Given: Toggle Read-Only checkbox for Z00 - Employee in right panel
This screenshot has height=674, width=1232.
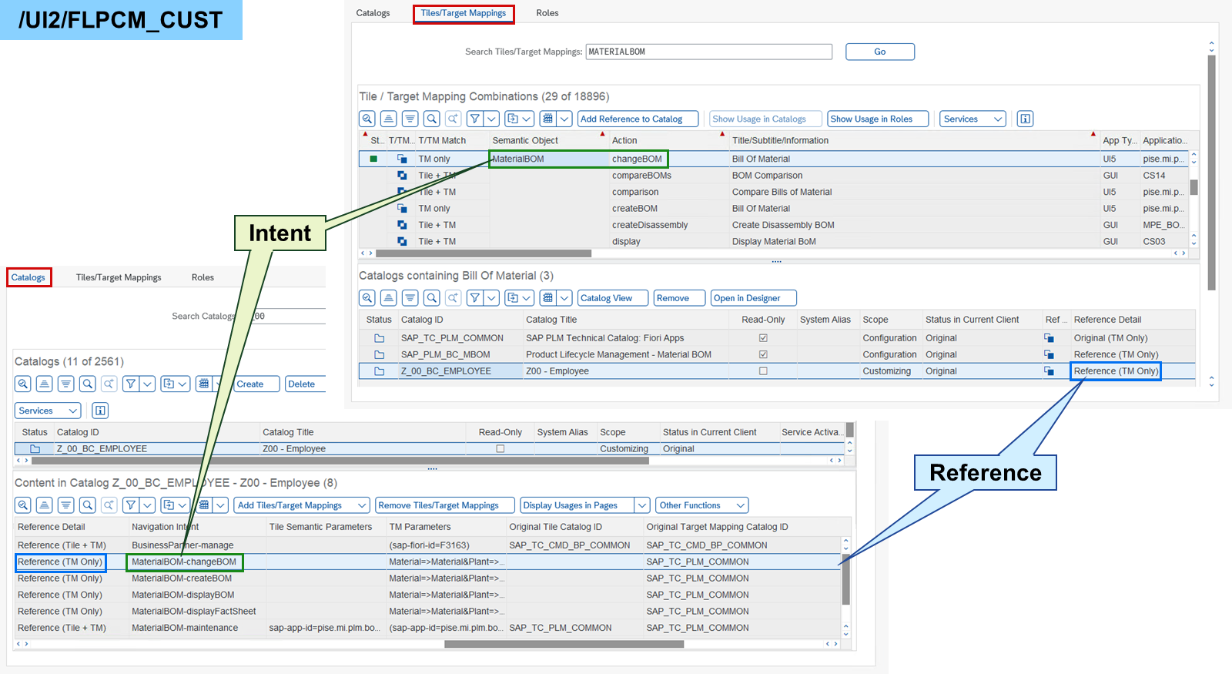Looking at the screenshot, I should tap(763, 371).
